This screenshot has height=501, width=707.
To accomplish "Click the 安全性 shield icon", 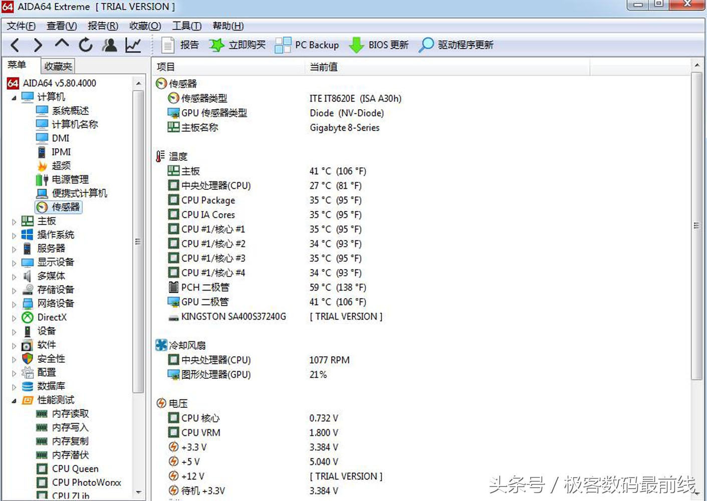I will click(x=28, y=359).
